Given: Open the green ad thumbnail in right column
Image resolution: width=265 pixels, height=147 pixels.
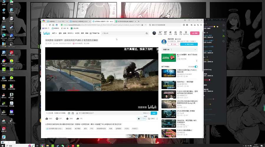Looking at the screenshot, I should [x=169, y=58].
